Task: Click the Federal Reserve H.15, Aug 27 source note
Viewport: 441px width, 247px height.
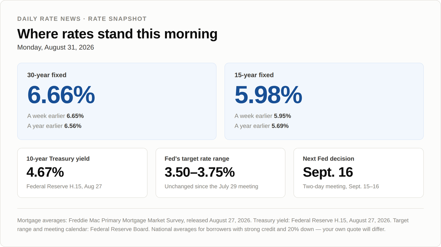Action: tap(64, 187)
